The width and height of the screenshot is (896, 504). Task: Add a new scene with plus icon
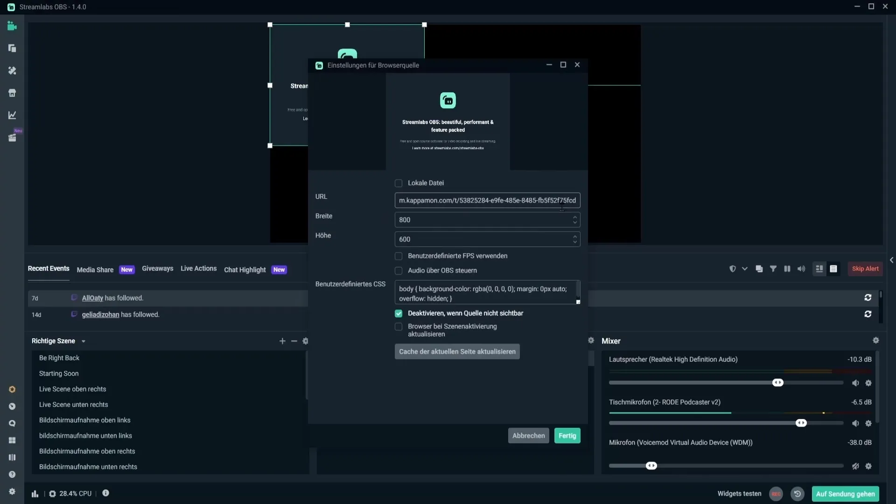[x=282, y=341]
